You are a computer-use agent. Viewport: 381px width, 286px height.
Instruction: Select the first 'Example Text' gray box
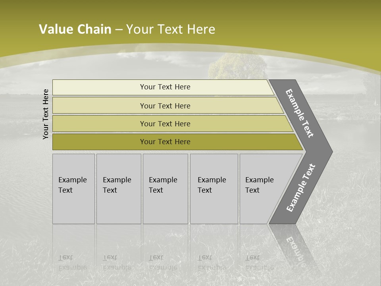(x=73, y=189)
